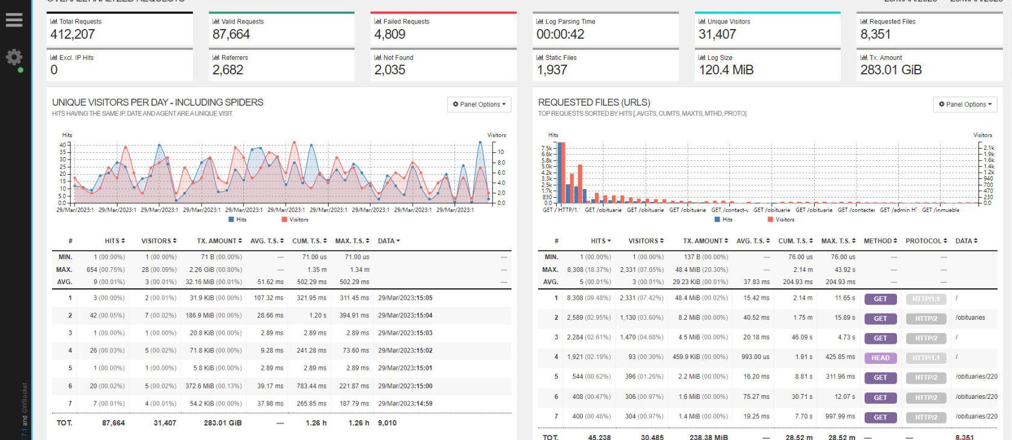The height and width of the screenshot is (440, 1012).
Task: Click the chart icon beside Referrers
Action: point(216,57)
